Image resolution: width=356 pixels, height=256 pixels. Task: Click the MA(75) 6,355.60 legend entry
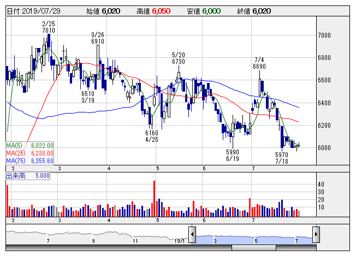29,161
